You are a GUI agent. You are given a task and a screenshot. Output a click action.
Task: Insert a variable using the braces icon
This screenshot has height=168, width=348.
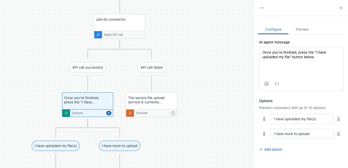[277, 84]
